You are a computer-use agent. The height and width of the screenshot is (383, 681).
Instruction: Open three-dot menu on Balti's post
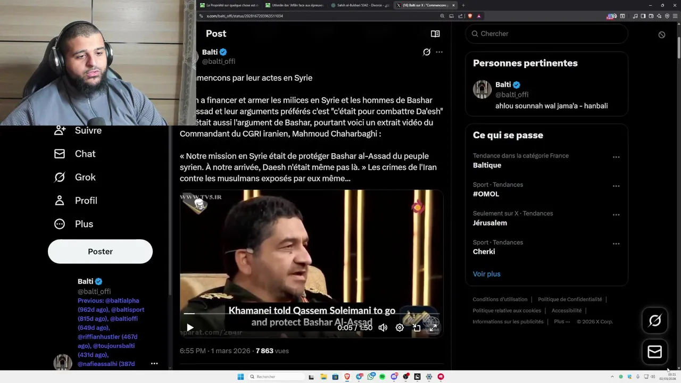(439, 52)
